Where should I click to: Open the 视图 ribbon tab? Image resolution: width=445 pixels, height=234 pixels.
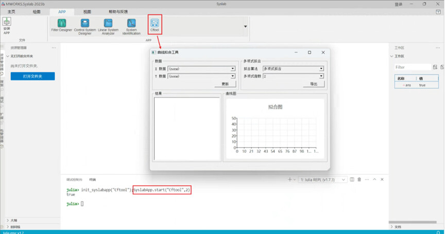87,12
